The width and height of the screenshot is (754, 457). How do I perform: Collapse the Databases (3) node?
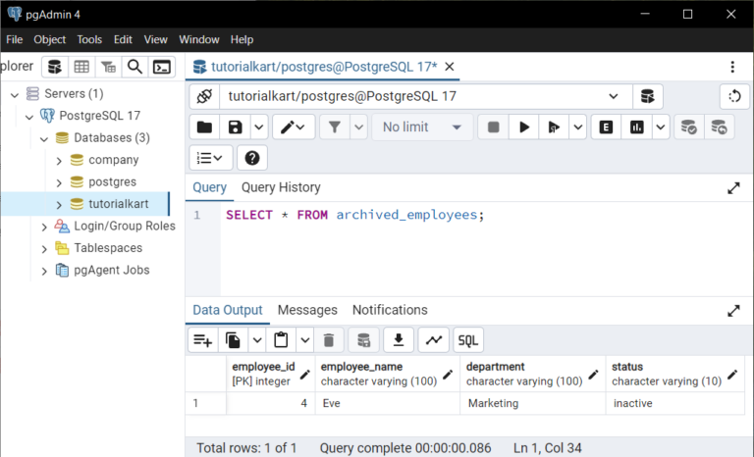pyautogui.click(x=44, y=138)
